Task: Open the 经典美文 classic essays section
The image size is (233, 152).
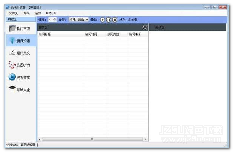Action: [21, 53]
